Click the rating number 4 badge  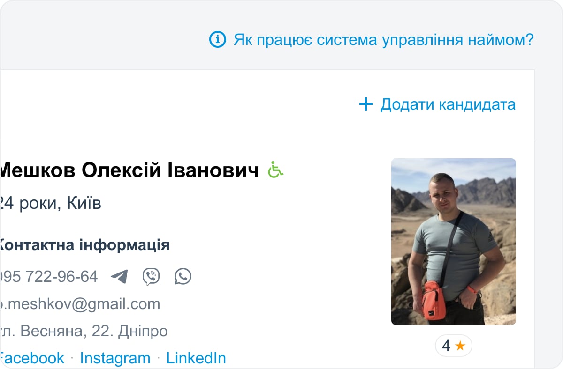(446, 346)
